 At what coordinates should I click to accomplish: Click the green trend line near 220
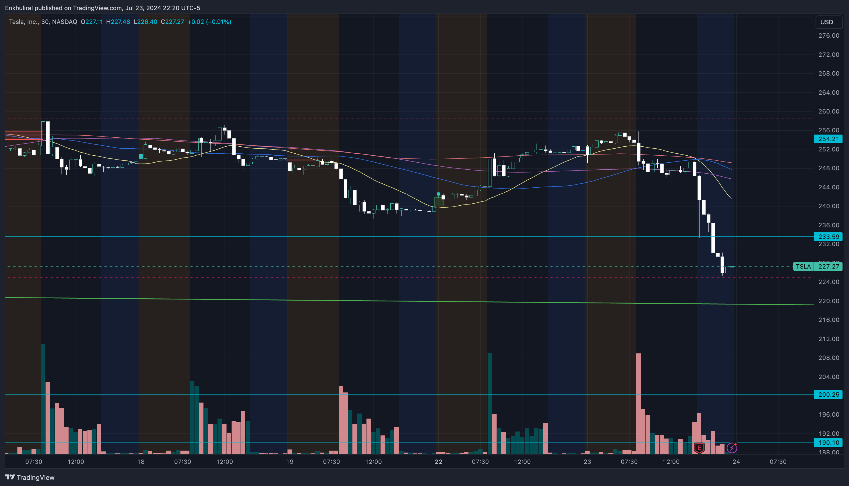(401, 301)
